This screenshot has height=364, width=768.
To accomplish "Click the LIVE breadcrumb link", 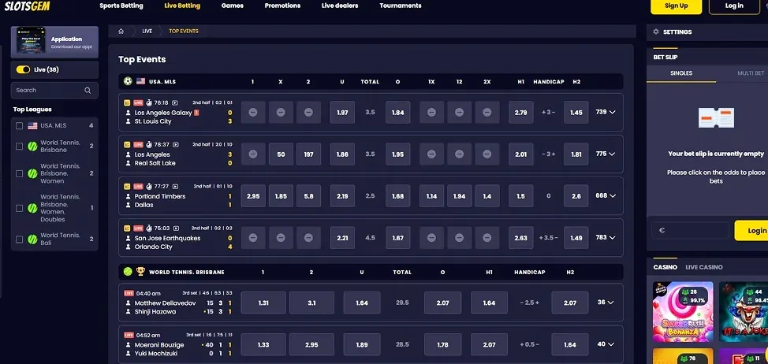I will point(147,32).
